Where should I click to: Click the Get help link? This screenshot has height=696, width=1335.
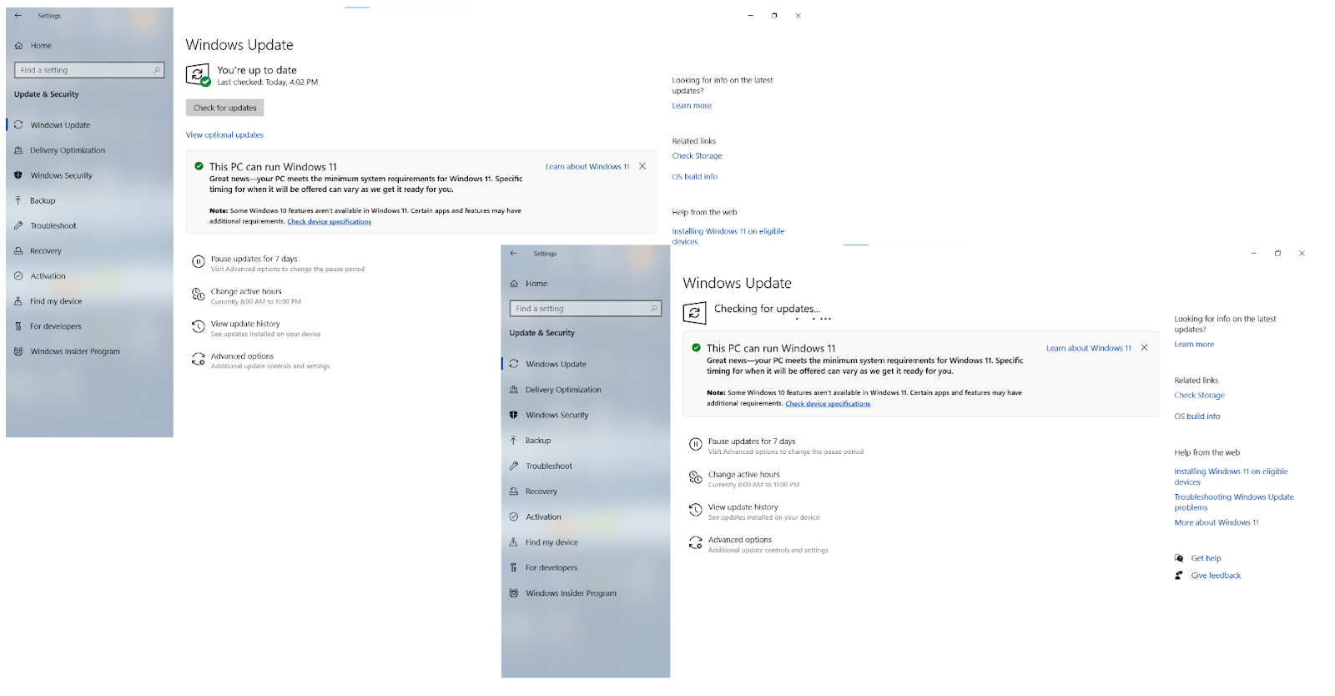point(1206,559)
